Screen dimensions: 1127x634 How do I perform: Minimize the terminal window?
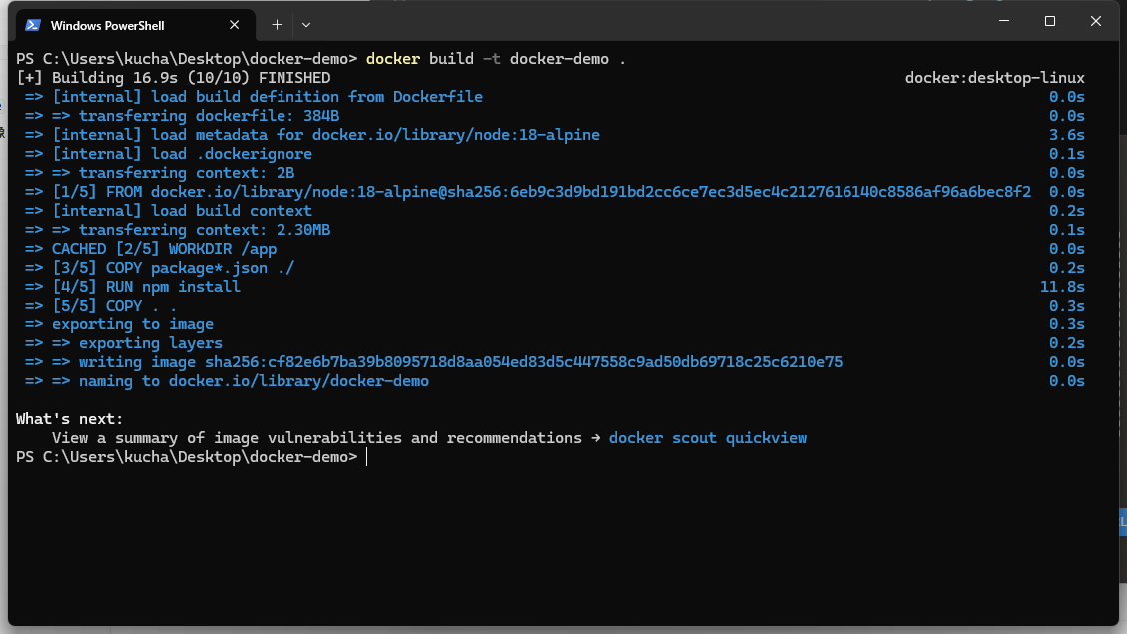pos(1004,21)
